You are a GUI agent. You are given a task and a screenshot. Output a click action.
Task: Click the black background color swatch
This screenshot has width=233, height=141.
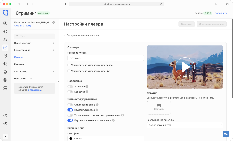pyautogui.click(x=71, y=139)
